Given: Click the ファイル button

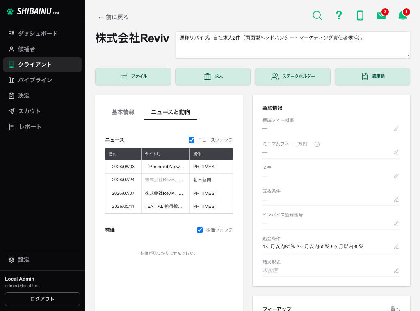Looking at the screenshot, I should pos(133,77).
